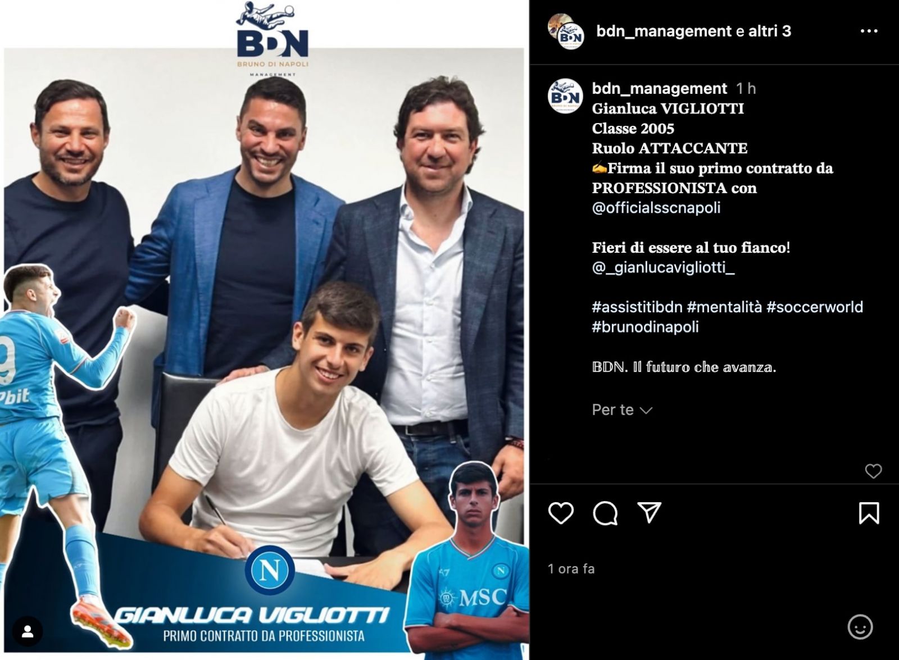Expand the 'Per te' comments dropdown
The image size is (899, 660).
(x=622, y=410)
